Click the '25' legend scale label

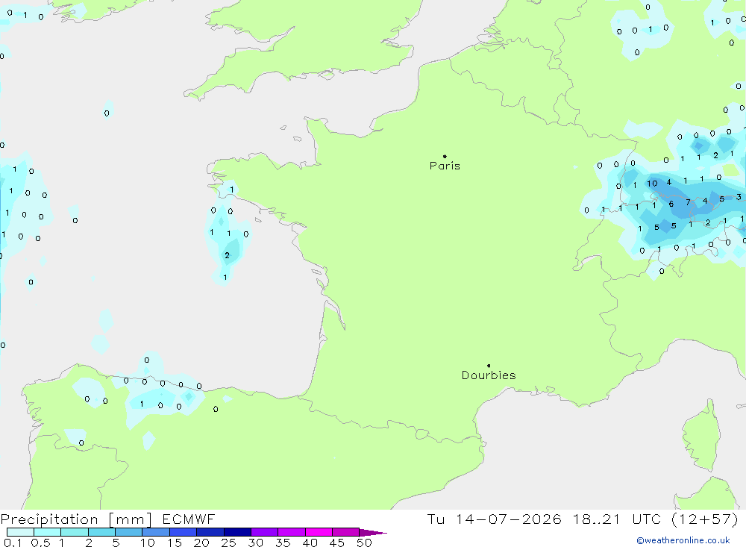pos(228,543)
